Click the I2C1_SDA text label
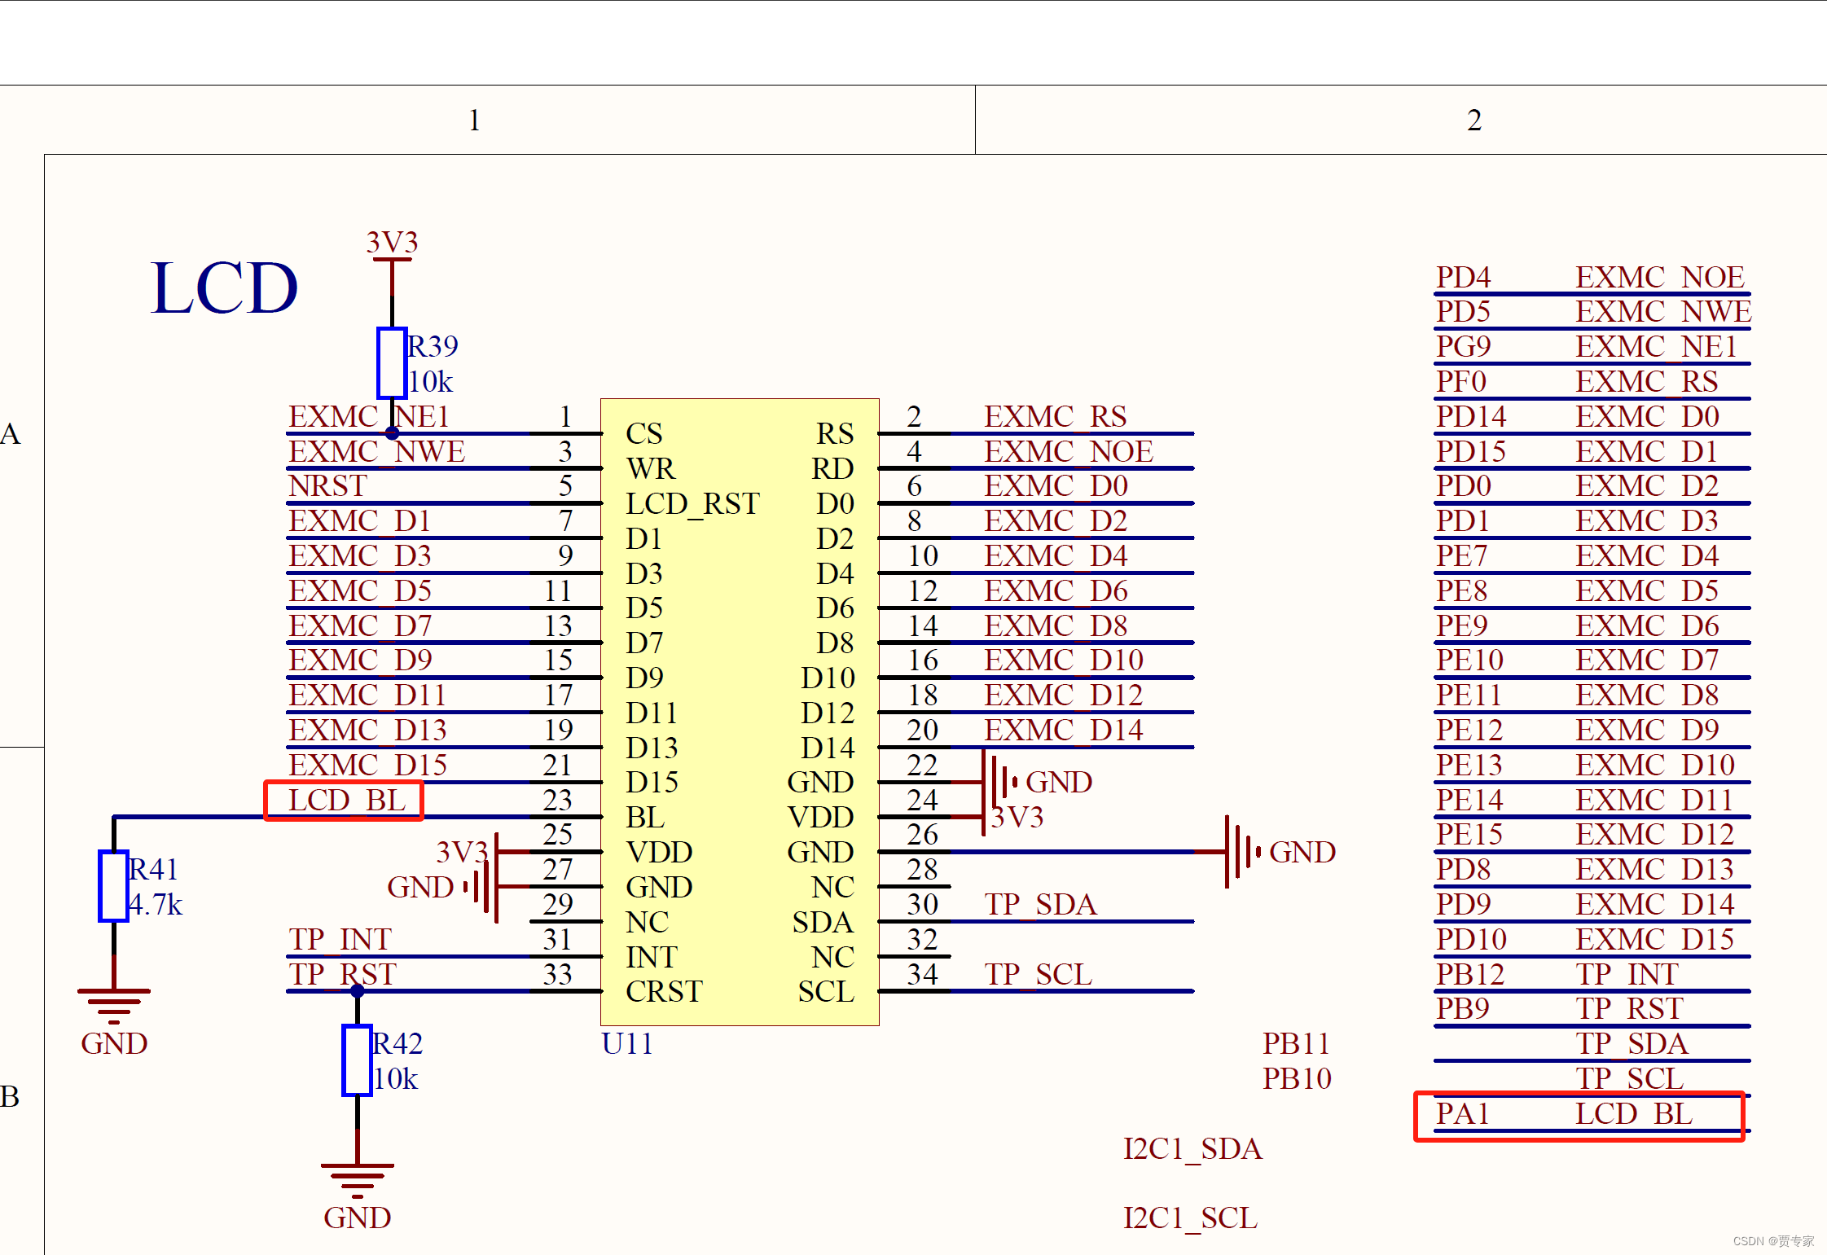Image resolution: width=1827 pixels, height=1255 pixels. (x=1192, y=1149)
